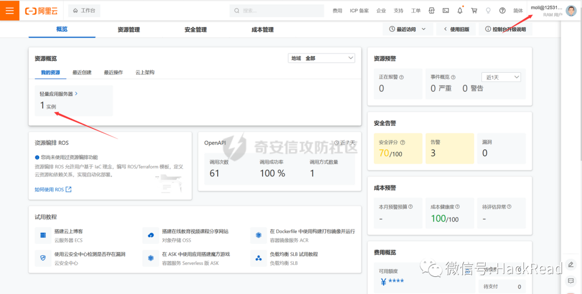Viewport: 582px width, 294px height.
Task: Click the pencil edit icon on right sidebar
Action: [571, 264]
